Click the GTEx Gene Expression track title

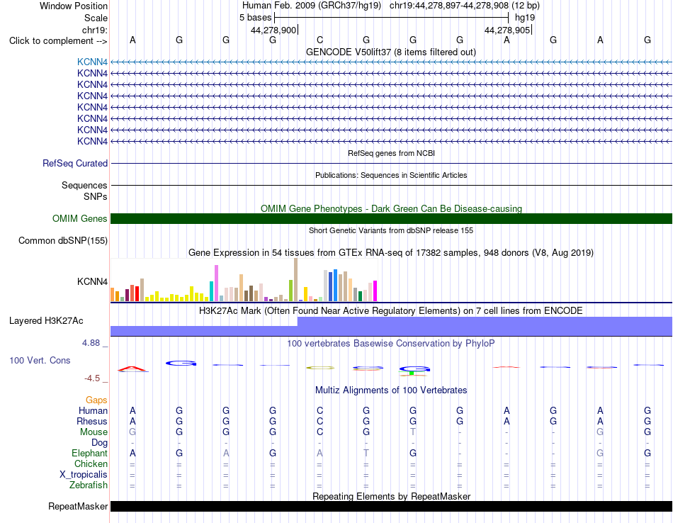tap(391, 252)
